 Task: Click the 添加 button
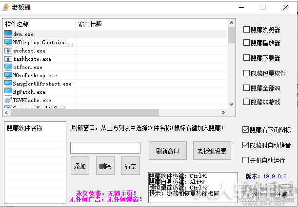point(80,166)
